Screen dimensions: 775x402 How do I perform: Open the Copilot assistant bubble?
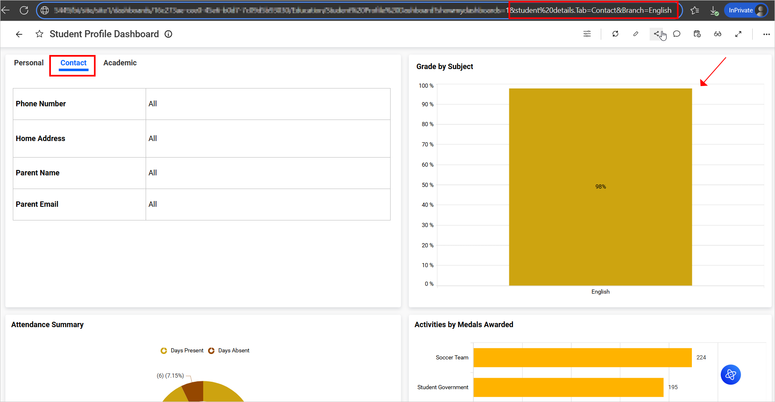[x=731, y=375]
